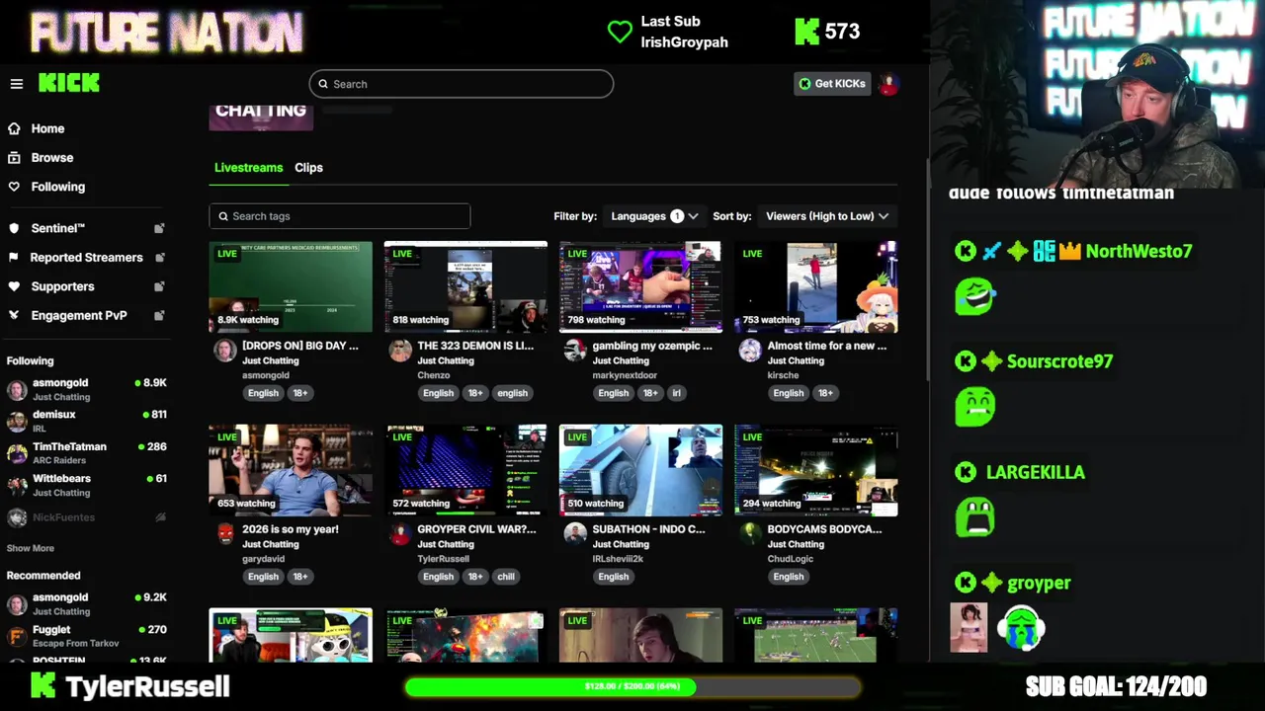Viewport: 1265px width, 711px height.
Task: Click the top search bar
Action: click(x=462, y=84)
